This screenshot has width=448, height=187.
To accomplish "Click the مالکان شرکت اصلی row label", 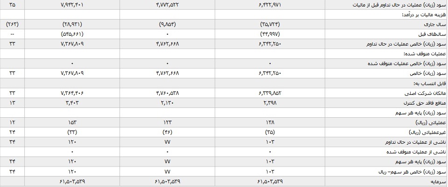I will coord(429,93).
